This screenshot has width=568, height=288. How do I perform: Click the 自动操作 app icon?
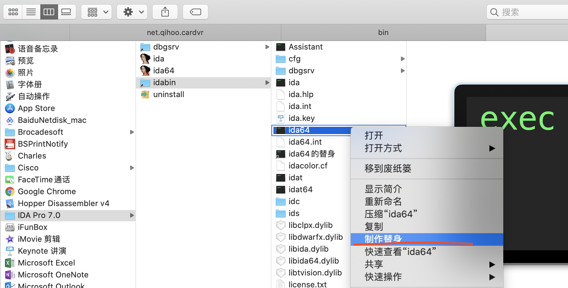(10, 96)
